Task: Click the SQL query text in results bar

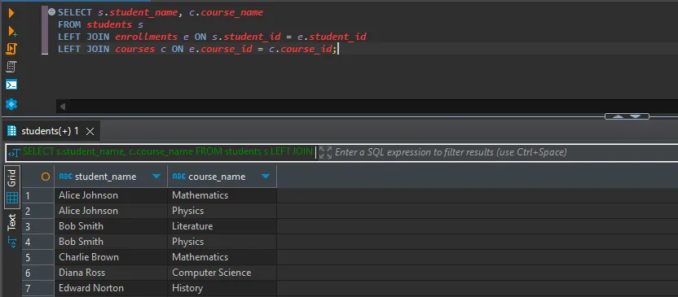Action: (168, 151)
